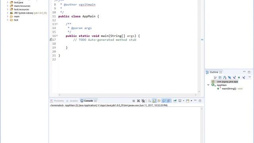The width and height of the screenshot is (254, 143).
Task: Click the class name AppMain on line 11
Action: (x=89, y=16)
